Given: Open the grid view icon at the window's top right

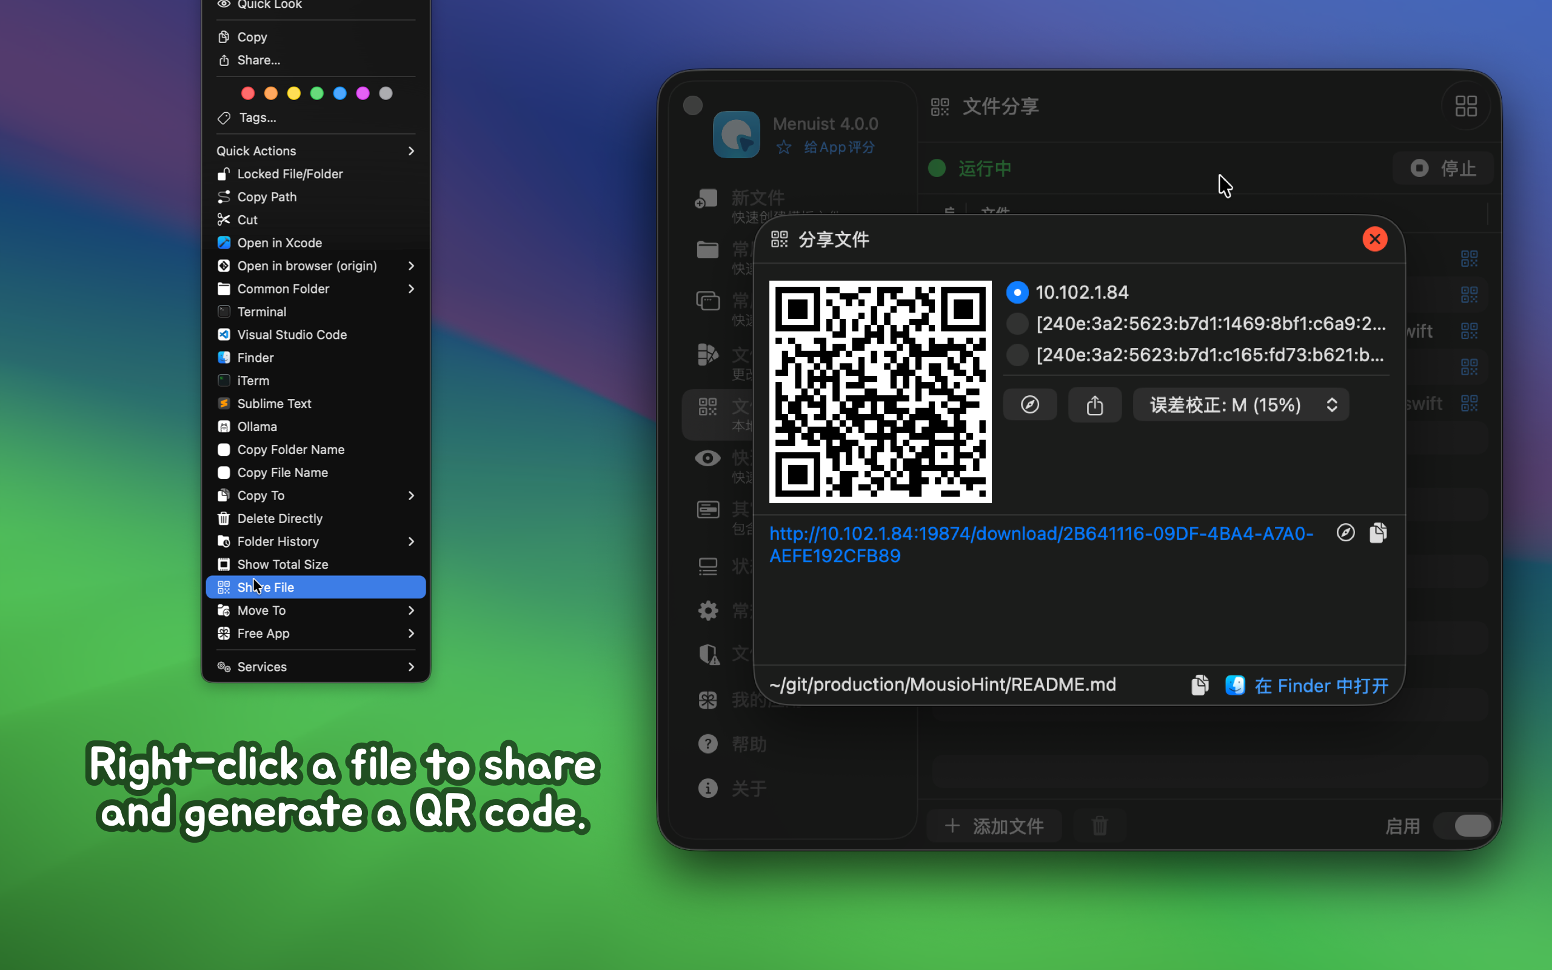Looking at the screenshot, I should tap(1465, 106).
